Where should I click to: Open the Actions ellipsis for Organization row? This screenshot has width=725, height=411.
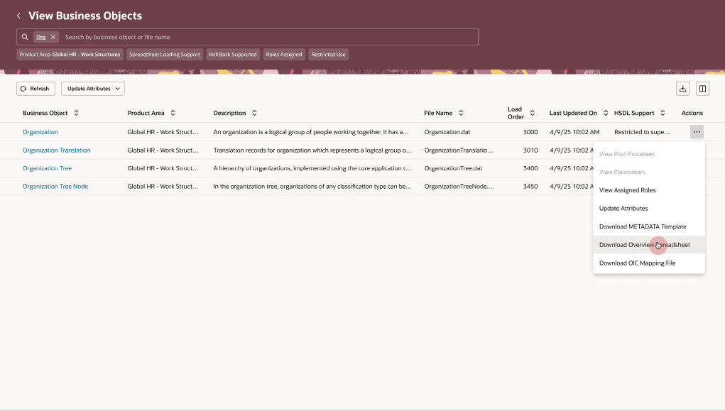696,131
